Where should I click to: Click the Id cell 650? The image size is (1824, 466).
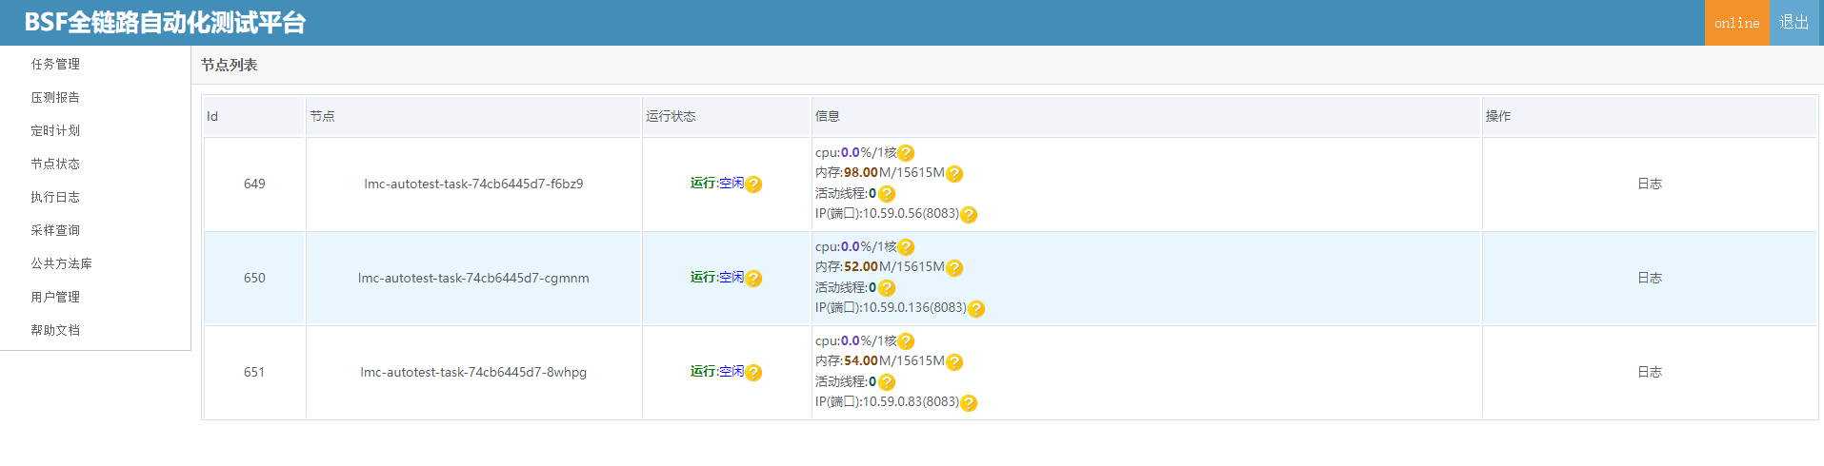(x=254, y=278)
